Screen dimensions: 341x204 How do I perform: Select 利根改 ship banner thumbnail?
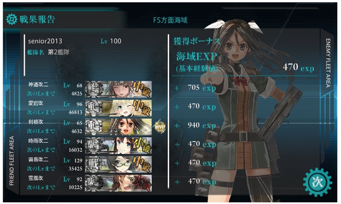[118, 127]
